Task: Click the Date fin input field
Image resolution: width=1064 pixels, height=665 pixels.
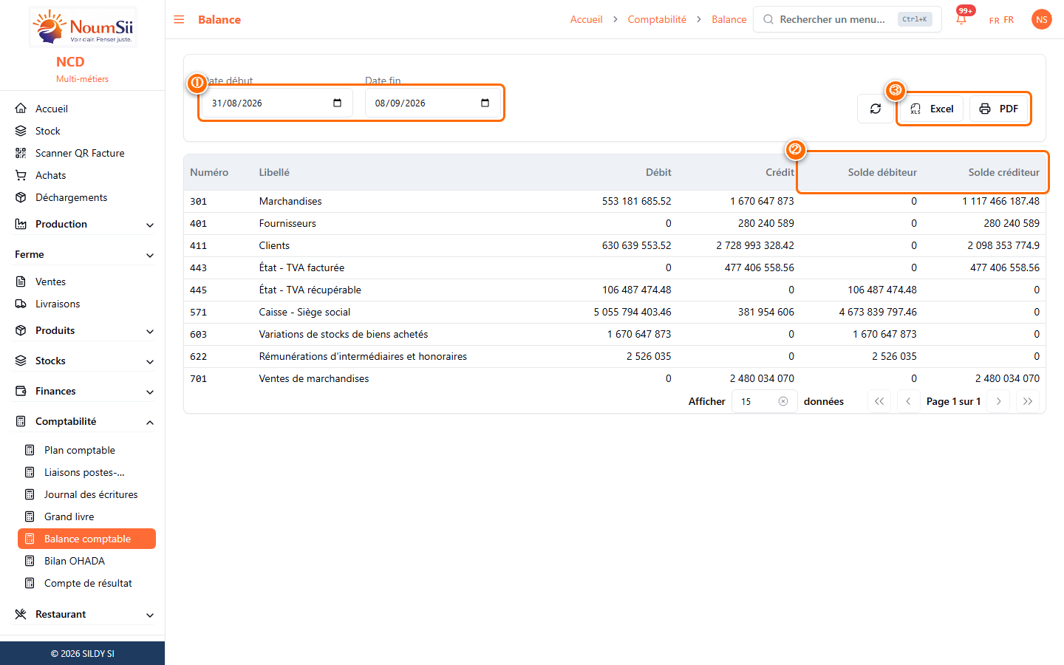Action: (433, 103)
